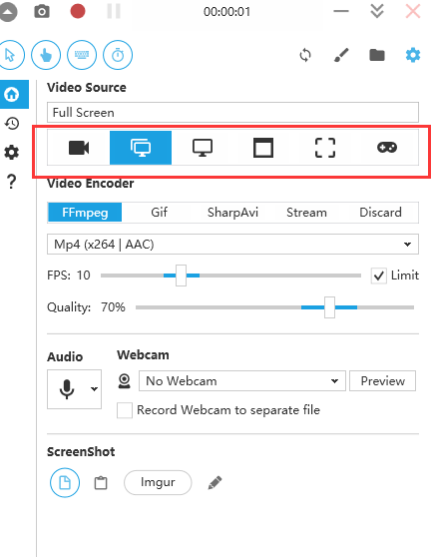Select the window capture source icon
432x557 pixels.
pyautogui.click(x=263, y=148)
